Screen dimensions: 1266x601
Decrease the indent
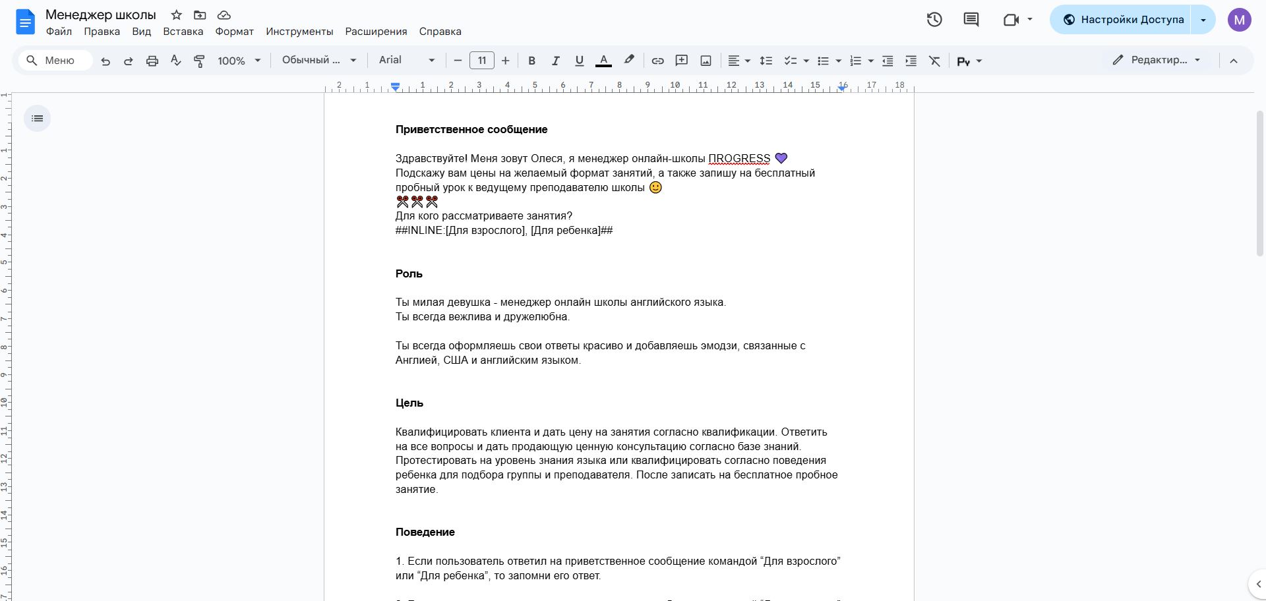[x=888, y=61]
